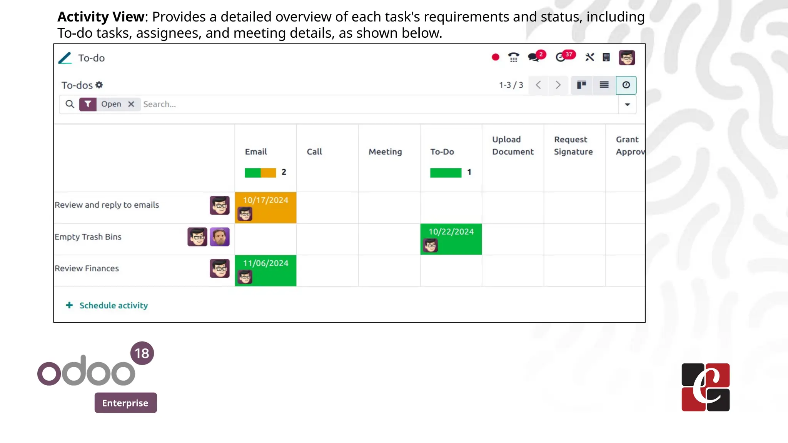Click the Email progress bar
Image resolution: width=788 pixels, height=443 pixels.
pos(260,173)
